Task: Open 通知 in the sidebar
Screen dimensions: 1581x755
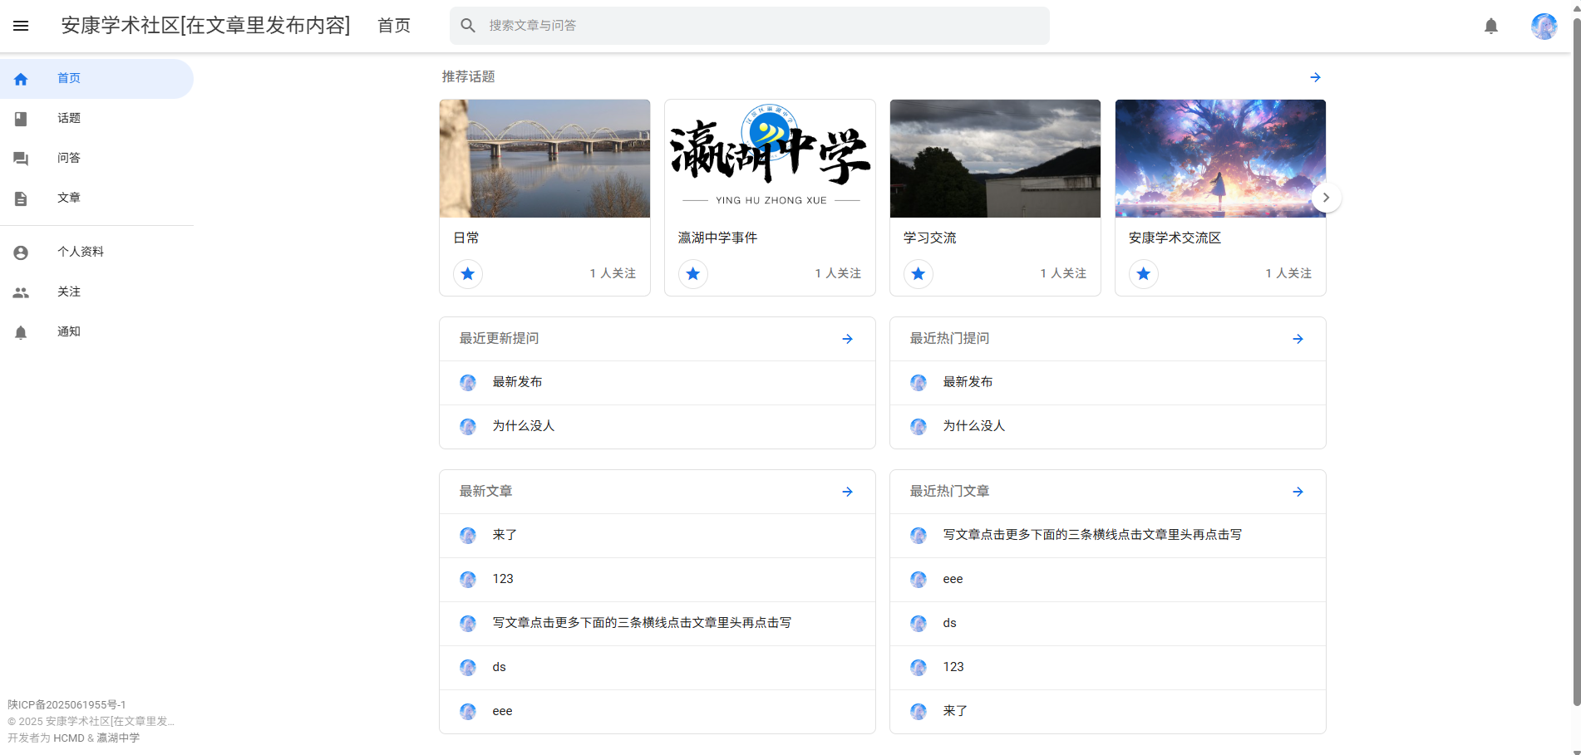Action: pos(96,332)
